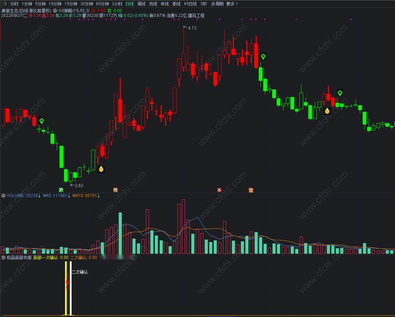
Task: Switch to the 周线 weekly period tab
Action: [141, 4]
